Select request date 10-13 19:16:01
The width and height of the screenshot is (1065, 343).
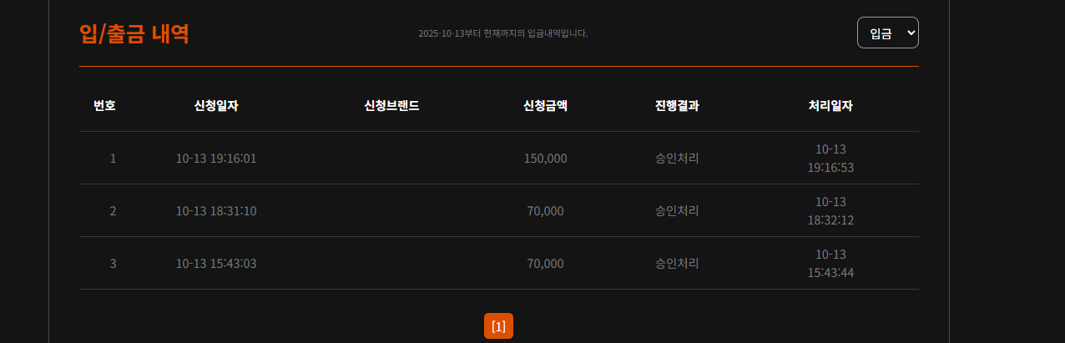click(x=216, y=159)
